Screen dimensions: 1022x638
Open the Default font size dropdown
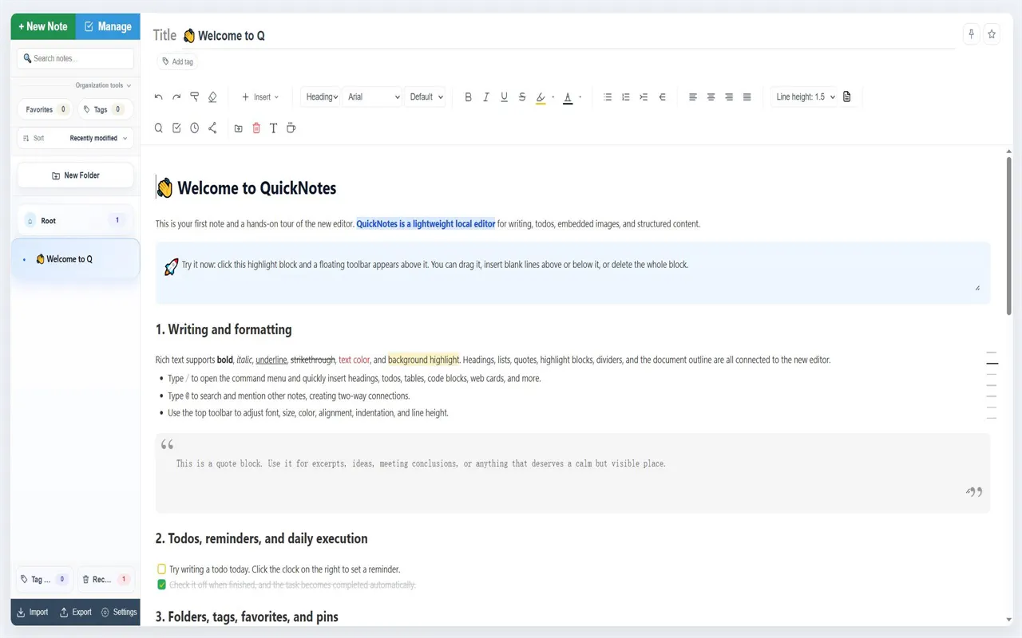coord(426,97)
